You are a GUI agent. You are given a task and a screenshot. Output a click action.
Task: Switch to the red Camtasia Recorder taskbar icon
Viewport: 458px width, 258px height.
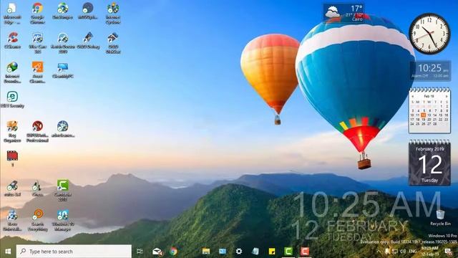305,252
